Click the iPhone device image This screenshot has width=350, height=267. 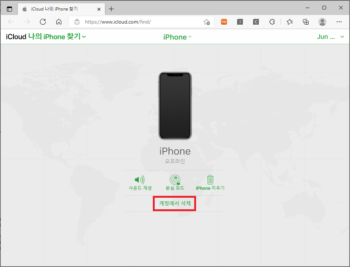tap(175, 106)
